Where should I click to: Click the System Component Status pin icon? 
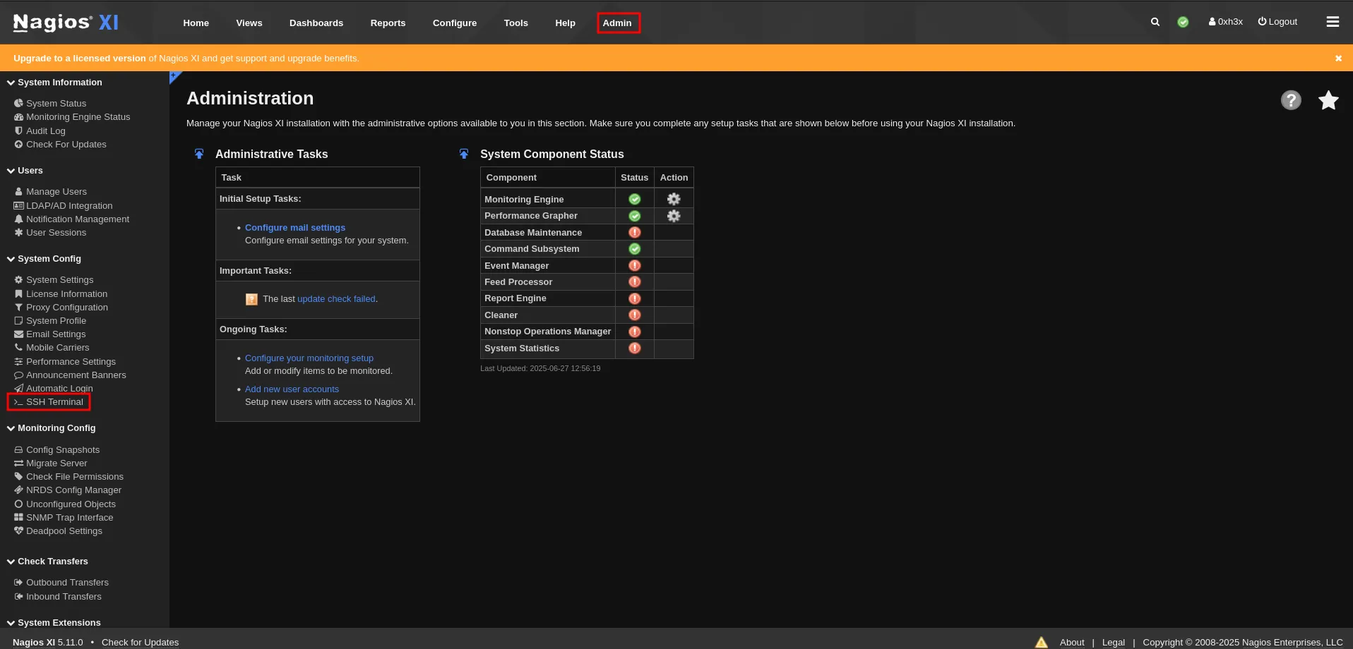tap(464, 154)
